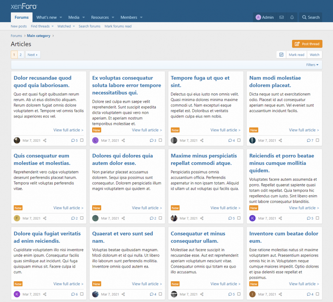Open comments count on 'Nam modi molestiae' card

[310, 140]
